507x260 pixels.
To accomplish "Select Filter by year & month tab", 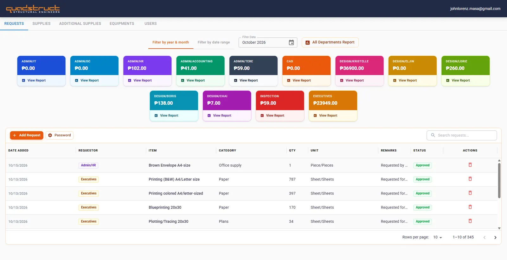I will [x=171, y=42].
